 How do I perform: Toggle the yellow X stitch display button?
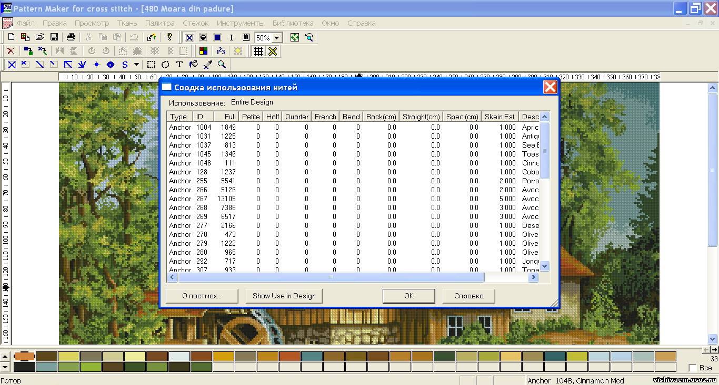tap(272, 51)
